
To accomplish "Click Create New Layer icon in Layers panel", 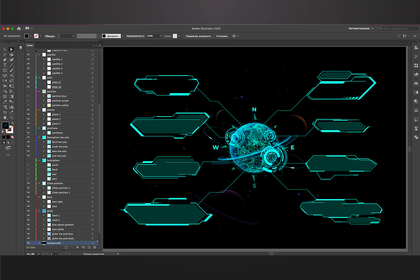I will [x=89, y=247].
